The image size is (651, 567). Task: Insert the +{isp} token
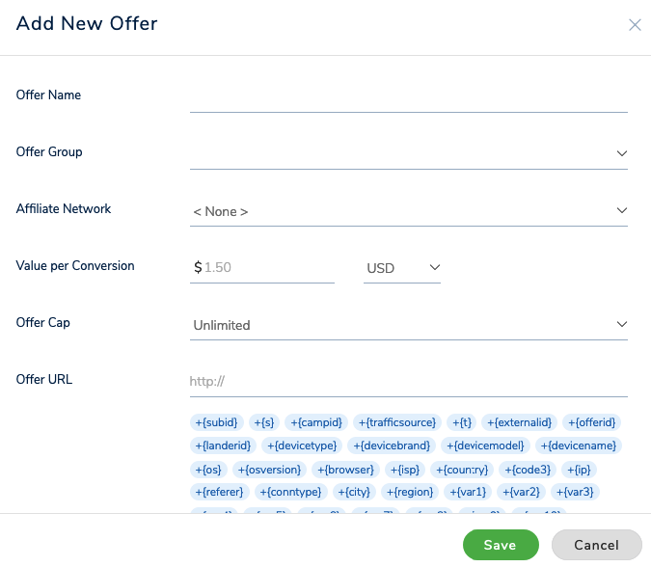coord(405,470)
